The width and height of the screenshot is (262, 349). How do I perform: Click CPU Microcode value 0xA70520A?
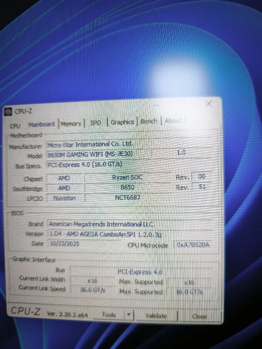tap(193, 245)
